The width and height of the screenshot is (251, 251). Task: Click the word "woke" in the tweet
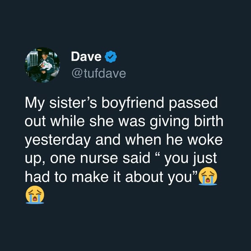click(x=205, y=139)
